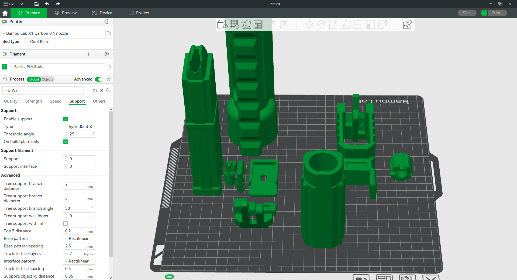Open the Others settings tab
Image resolution: width=517 pixels, height=280 pixels.
[x=99, y=101]
